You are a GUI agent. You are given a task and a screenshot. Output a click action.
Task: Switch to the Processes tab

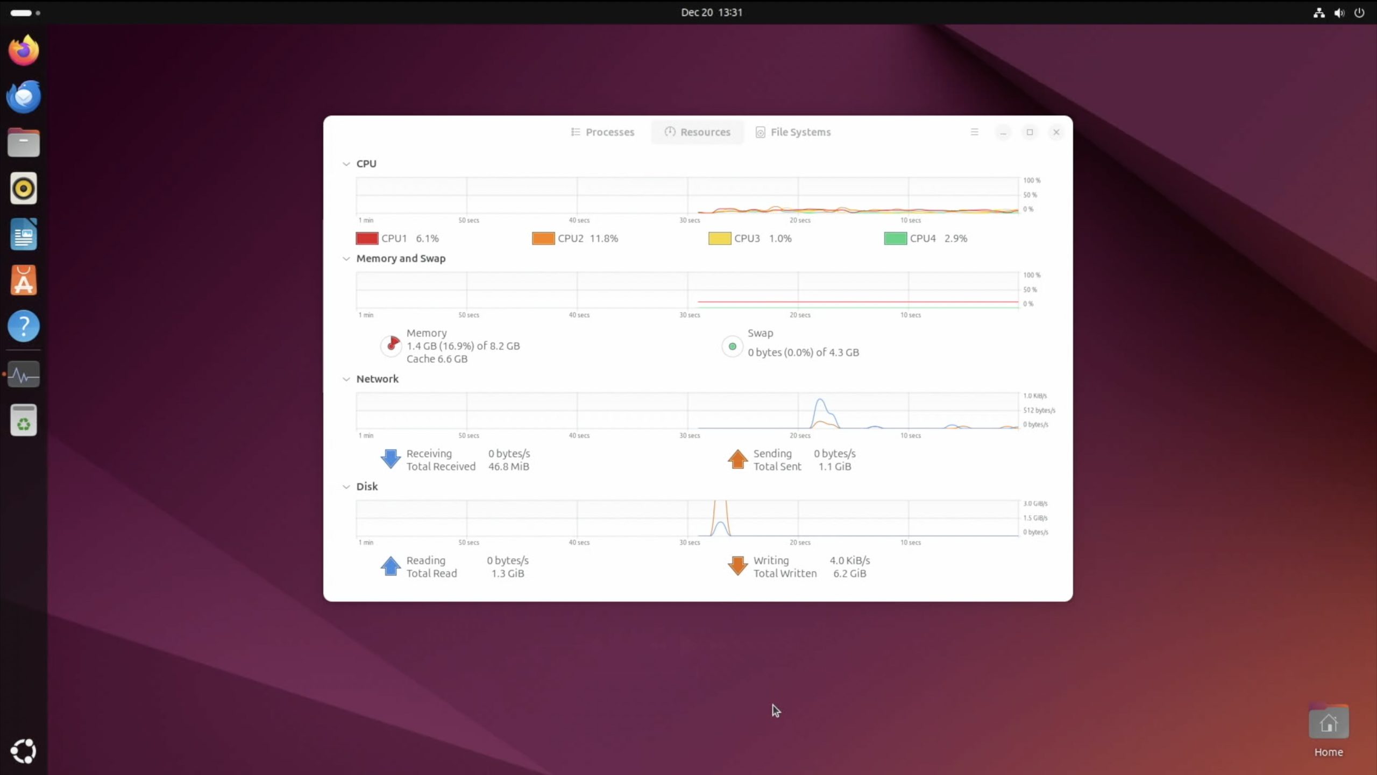(x=602, y=132)
